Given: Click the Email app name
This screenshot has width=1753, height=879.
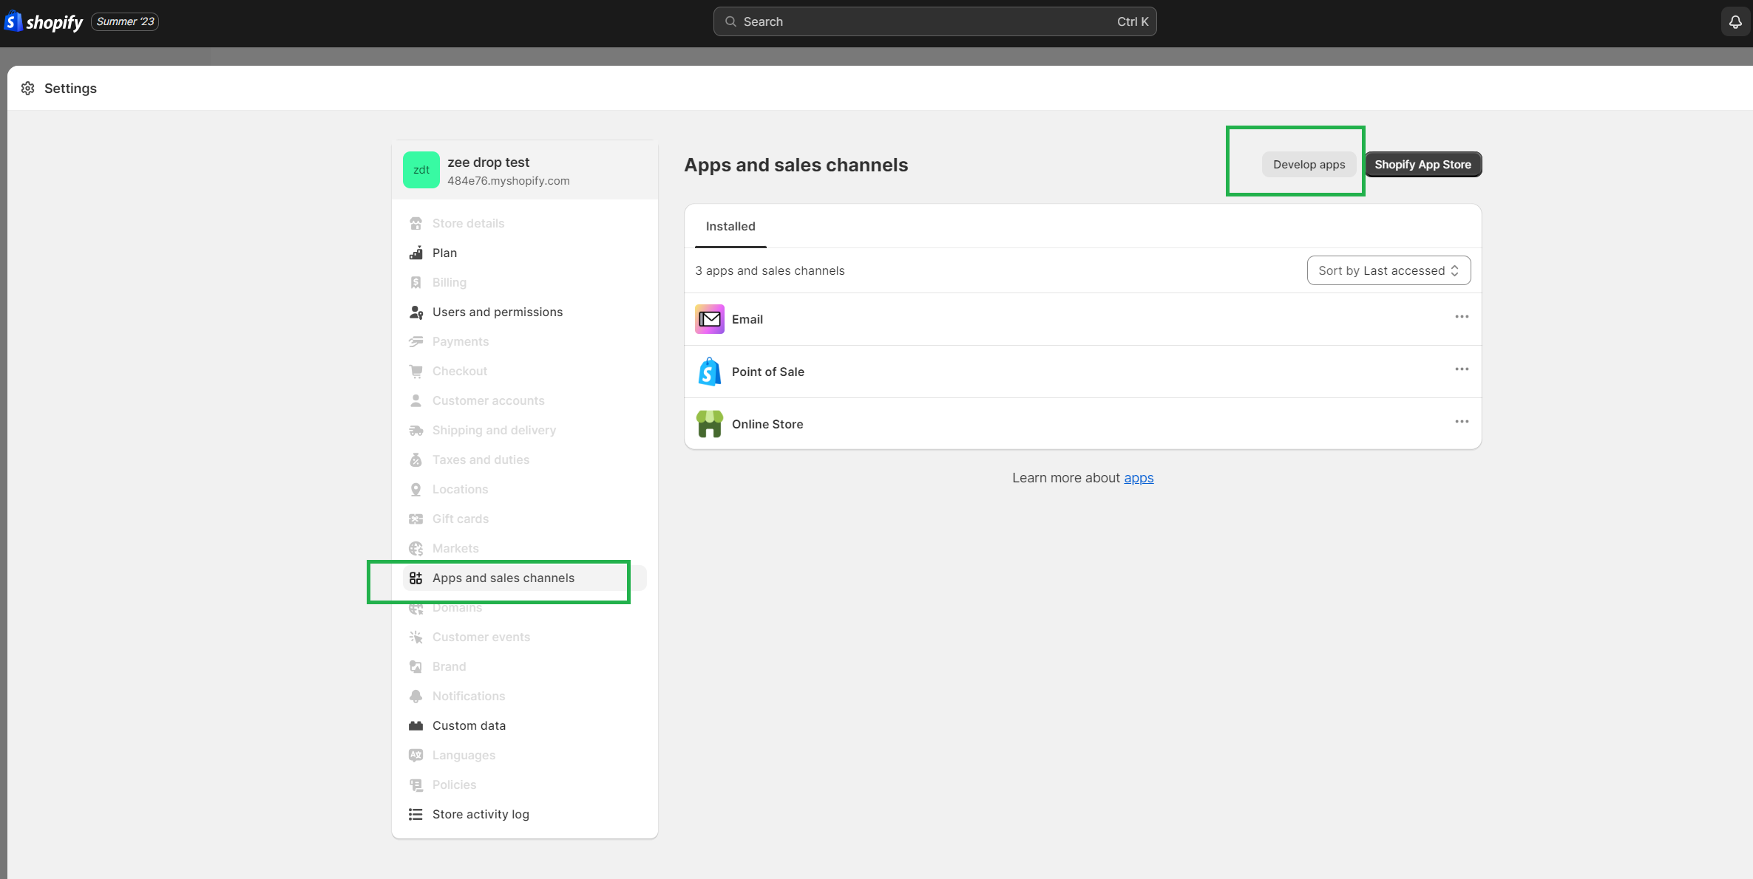Looking at the screenshot, I should coord(747,319).
